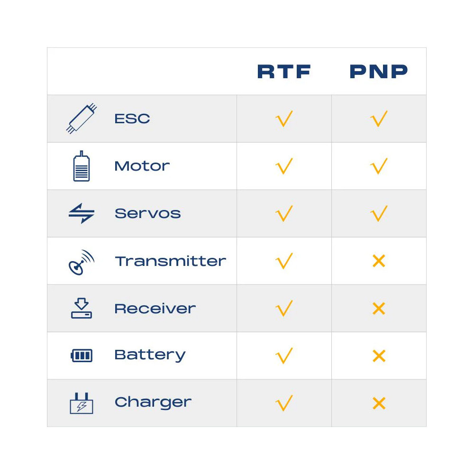Click the PNP cross for Battery

pyautogui.click(x=379, y=356)
